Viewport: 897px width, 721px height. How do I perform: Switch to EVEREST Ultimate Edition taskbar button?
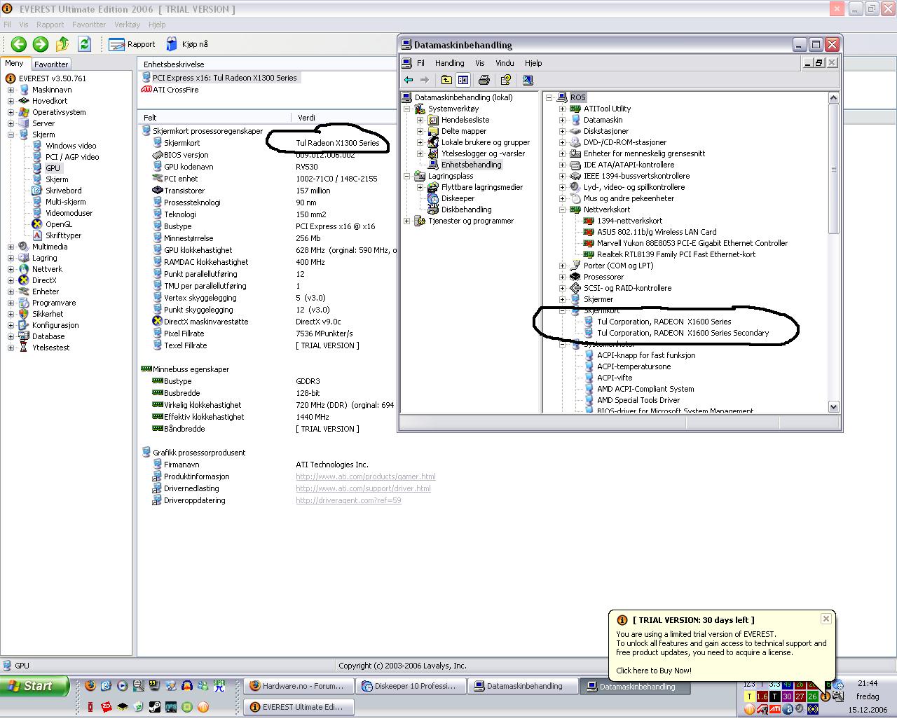298,707
